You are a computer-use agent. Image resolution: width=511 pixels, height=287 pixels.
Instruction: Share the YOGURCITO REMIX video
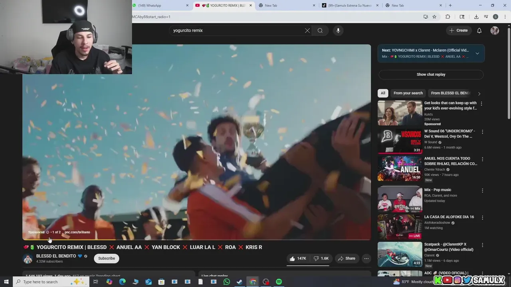coord(347,259)
